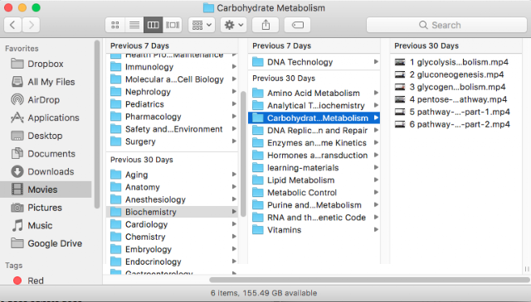Click the sidebar vertical scrollbar
Screen dimensions: 531x302
[97, 124]
